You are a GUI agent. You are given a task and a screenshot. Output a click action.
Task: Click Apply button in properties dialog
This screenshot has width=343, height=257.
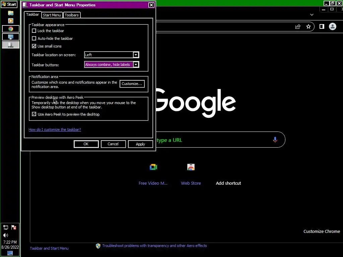click(x=140, y=144)
